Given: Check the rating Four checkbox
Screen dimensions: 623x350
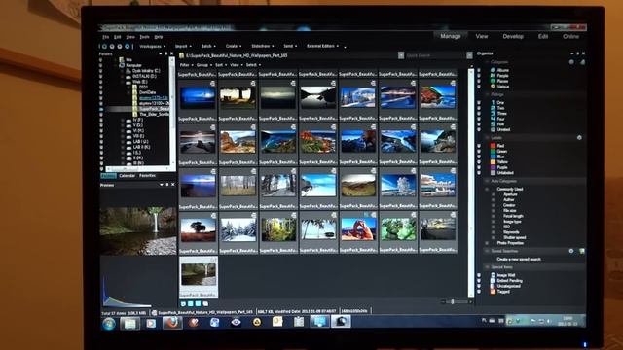Looking at the screenshot, I should click(479, 119).
